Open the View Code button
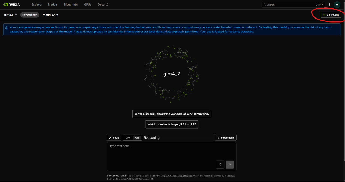The height and width of the screenshot is (182, 345). (x=331, y=15)
